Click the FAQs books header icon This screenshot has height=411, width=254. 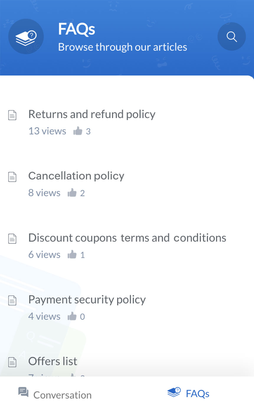pos(26,37)
